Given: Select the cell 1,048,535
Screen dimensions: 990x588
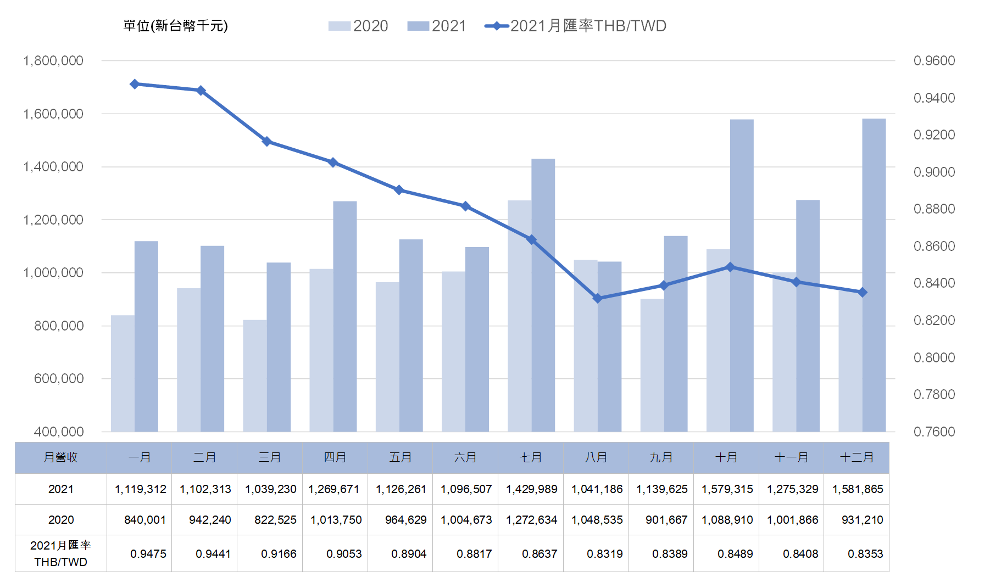Looking at the screenshot, I should (597, 520).
